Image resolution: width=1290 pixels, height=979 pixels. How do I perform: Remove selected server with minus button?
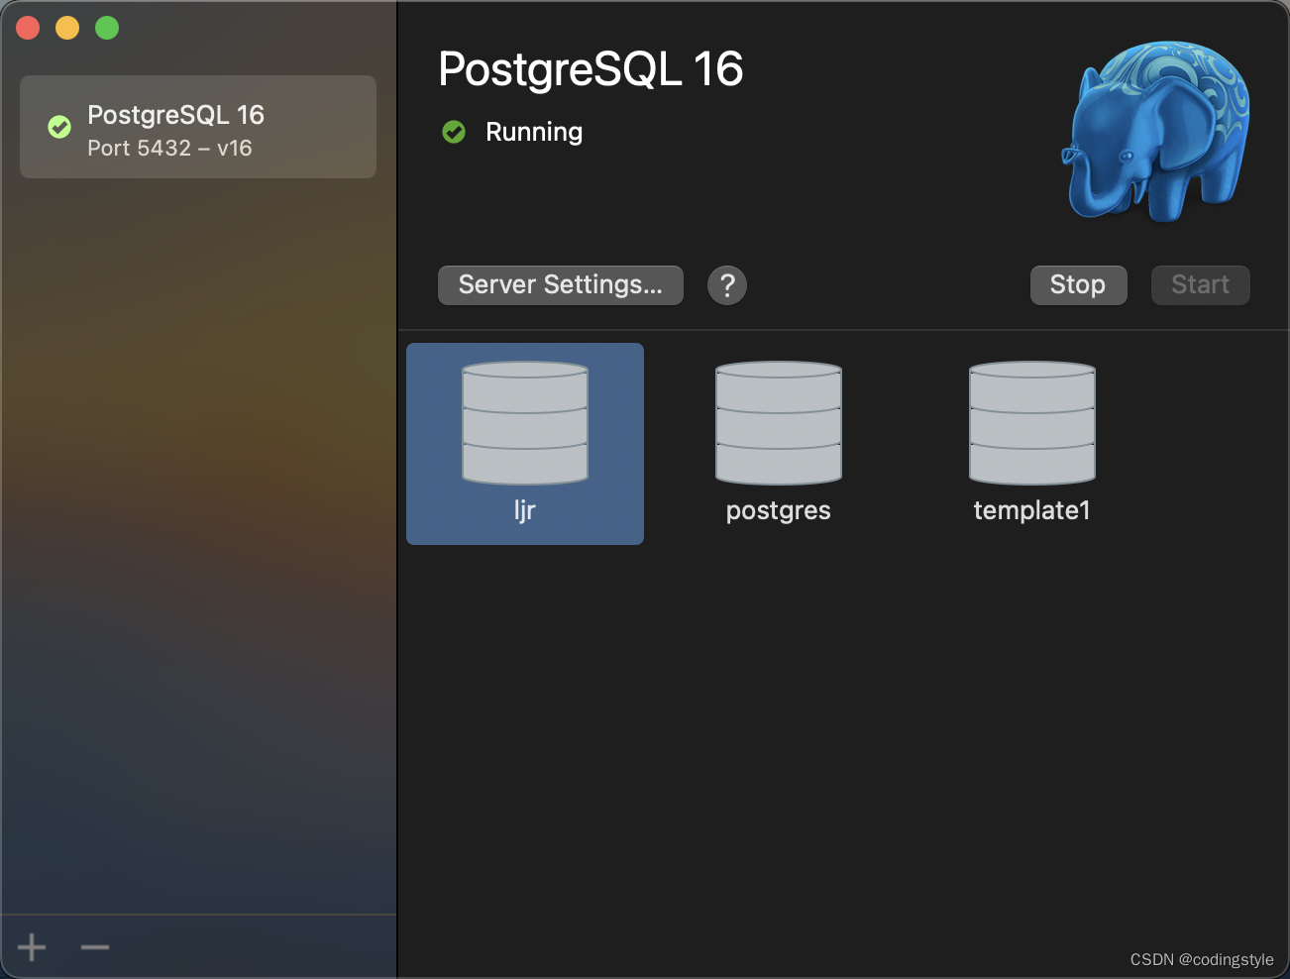point(95,947)
